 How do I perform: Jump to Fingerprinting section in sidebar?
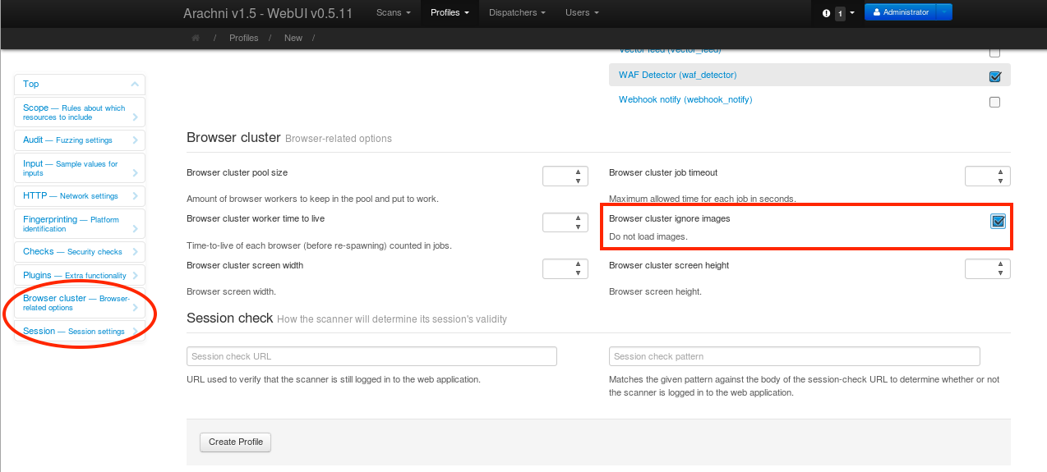click(80, 224)
